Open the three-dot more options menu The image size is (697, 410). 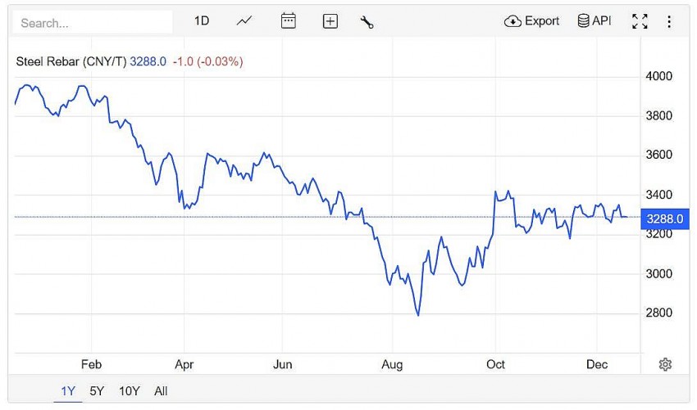coord(669,22)
